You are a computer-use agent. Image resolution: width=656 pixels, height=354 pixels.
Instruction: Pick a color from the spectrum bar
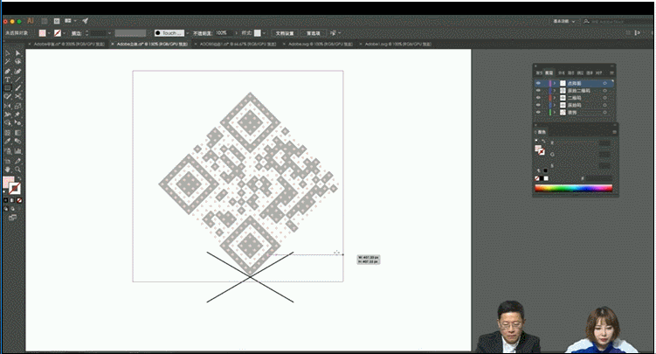point(574,188)
